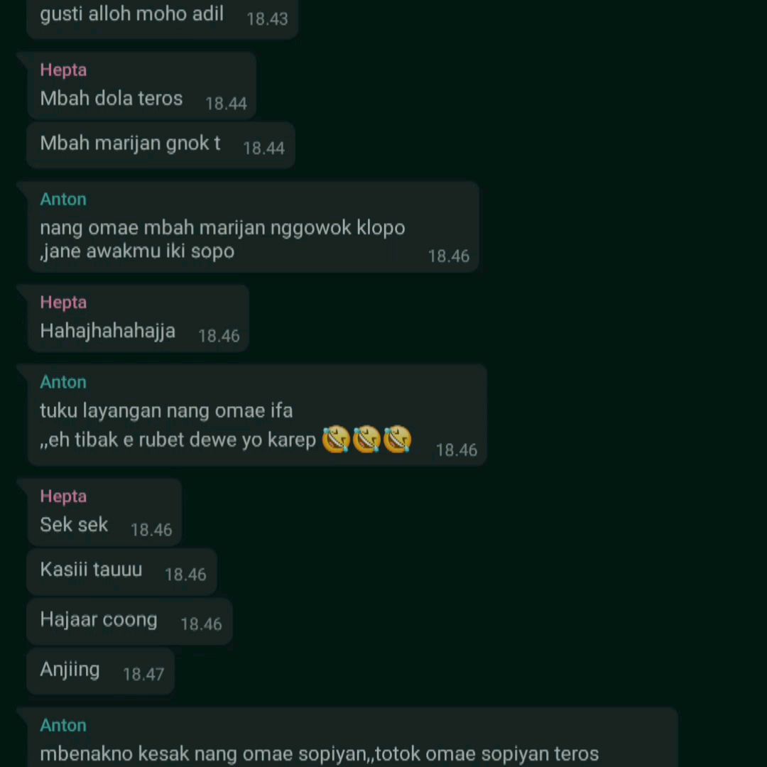
Task: Tap Hepta's name above 'Sek sek'
Action: click(63, 496)
